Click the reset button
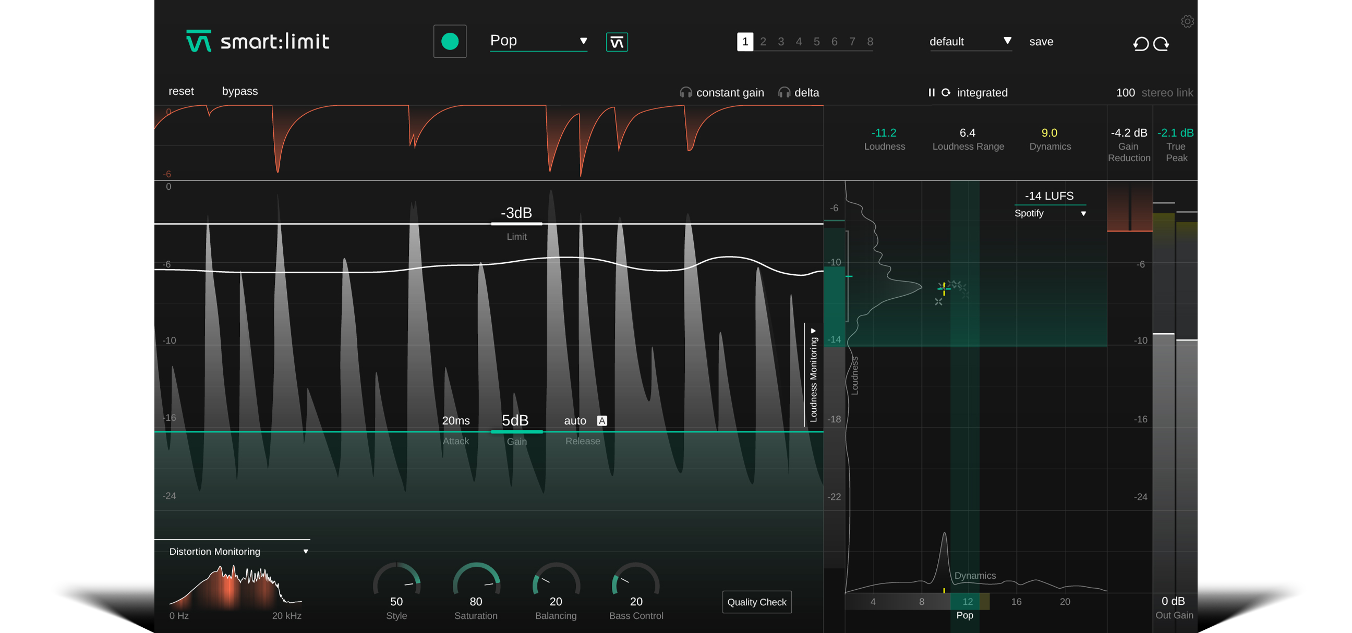The width and height of the screenshot is (1352, 633). 181,91
